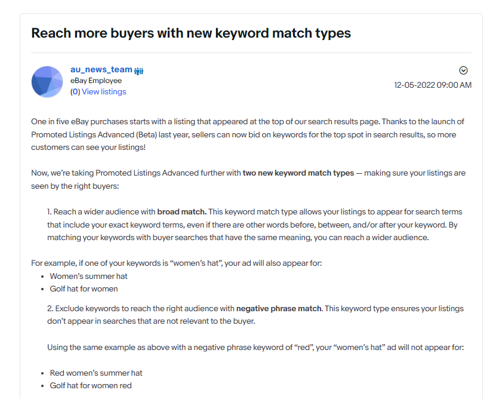The width and height of the screenshot is (490, 399).
Task: Click the sentence starting 'For example, if one'
Action: click(x=176, y=263)
